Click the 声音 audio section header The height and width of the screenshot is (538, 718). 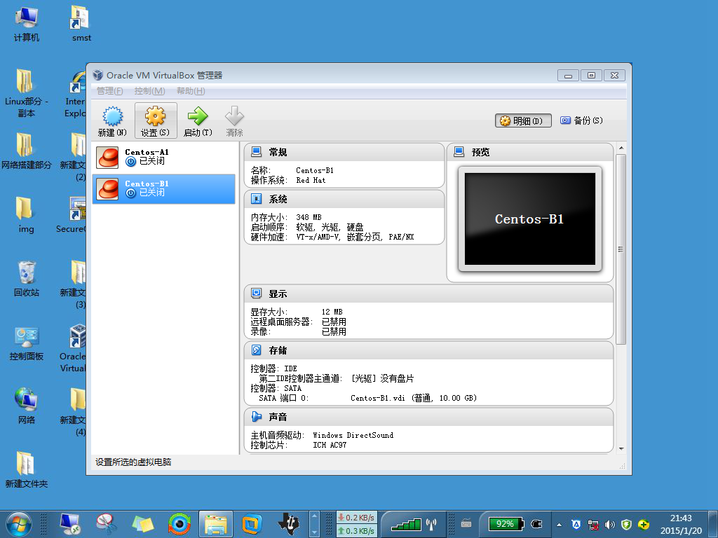coord(428,417)
